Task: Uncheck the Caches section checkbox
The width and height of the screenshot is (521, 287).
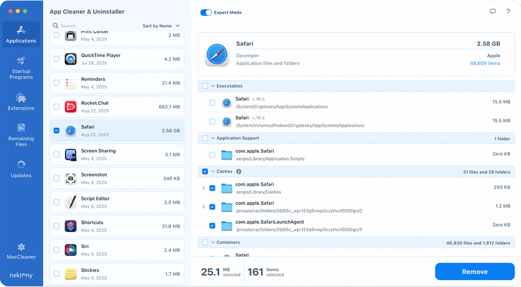Action: [x=205, y=171]
